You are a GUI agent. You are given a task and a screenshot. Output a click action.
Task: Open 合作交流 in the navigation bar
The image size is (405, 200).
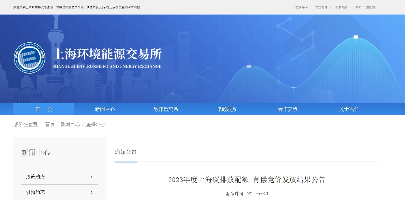(288, 109)
